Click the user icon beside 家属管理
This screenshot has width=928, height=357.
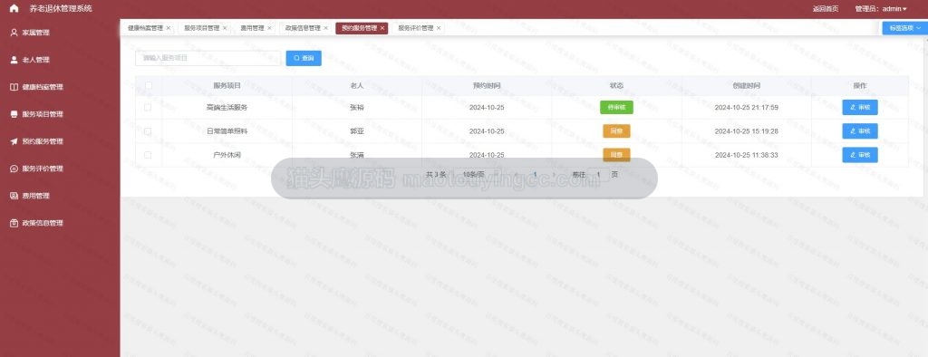14,33
